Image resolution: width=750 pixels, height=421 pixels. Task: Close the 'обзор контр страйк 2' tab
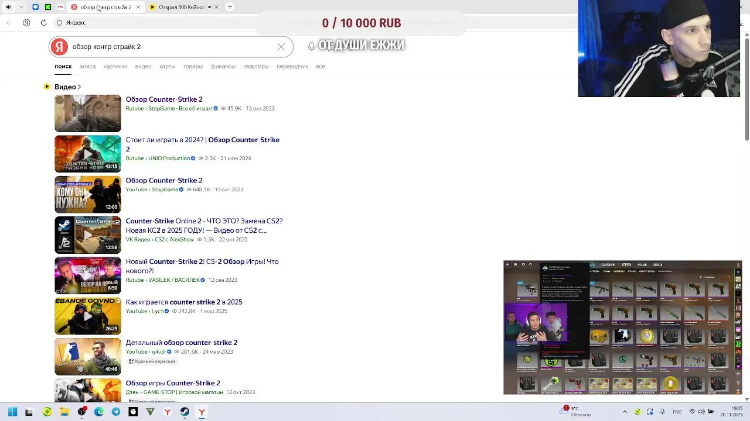click(138, 7)
